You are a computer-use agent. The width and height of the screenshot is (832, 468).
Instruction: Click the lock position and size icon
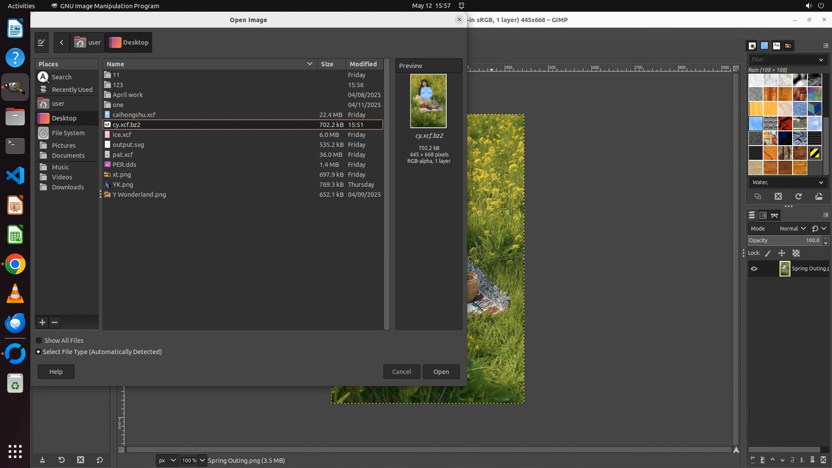782,253
